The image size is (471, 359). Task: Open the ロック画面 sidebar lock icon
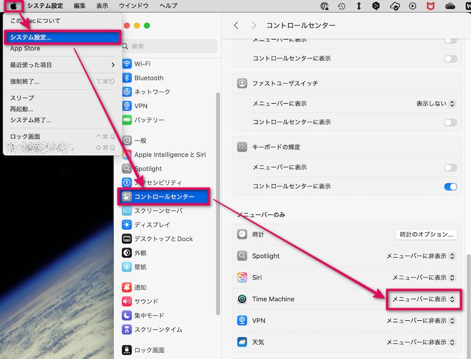click(127, 350)
